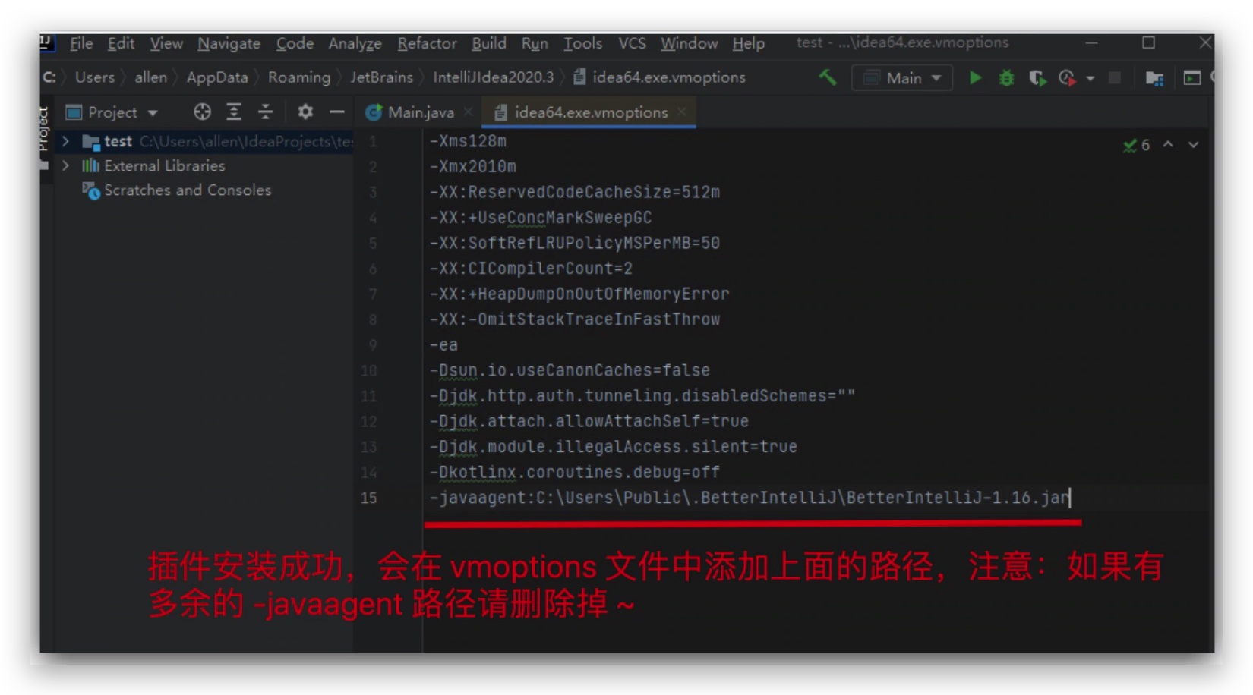Close the Main.java tab
Image resolution: width=1253 pixels, height=695 pixels.
[x=468, y=112]
